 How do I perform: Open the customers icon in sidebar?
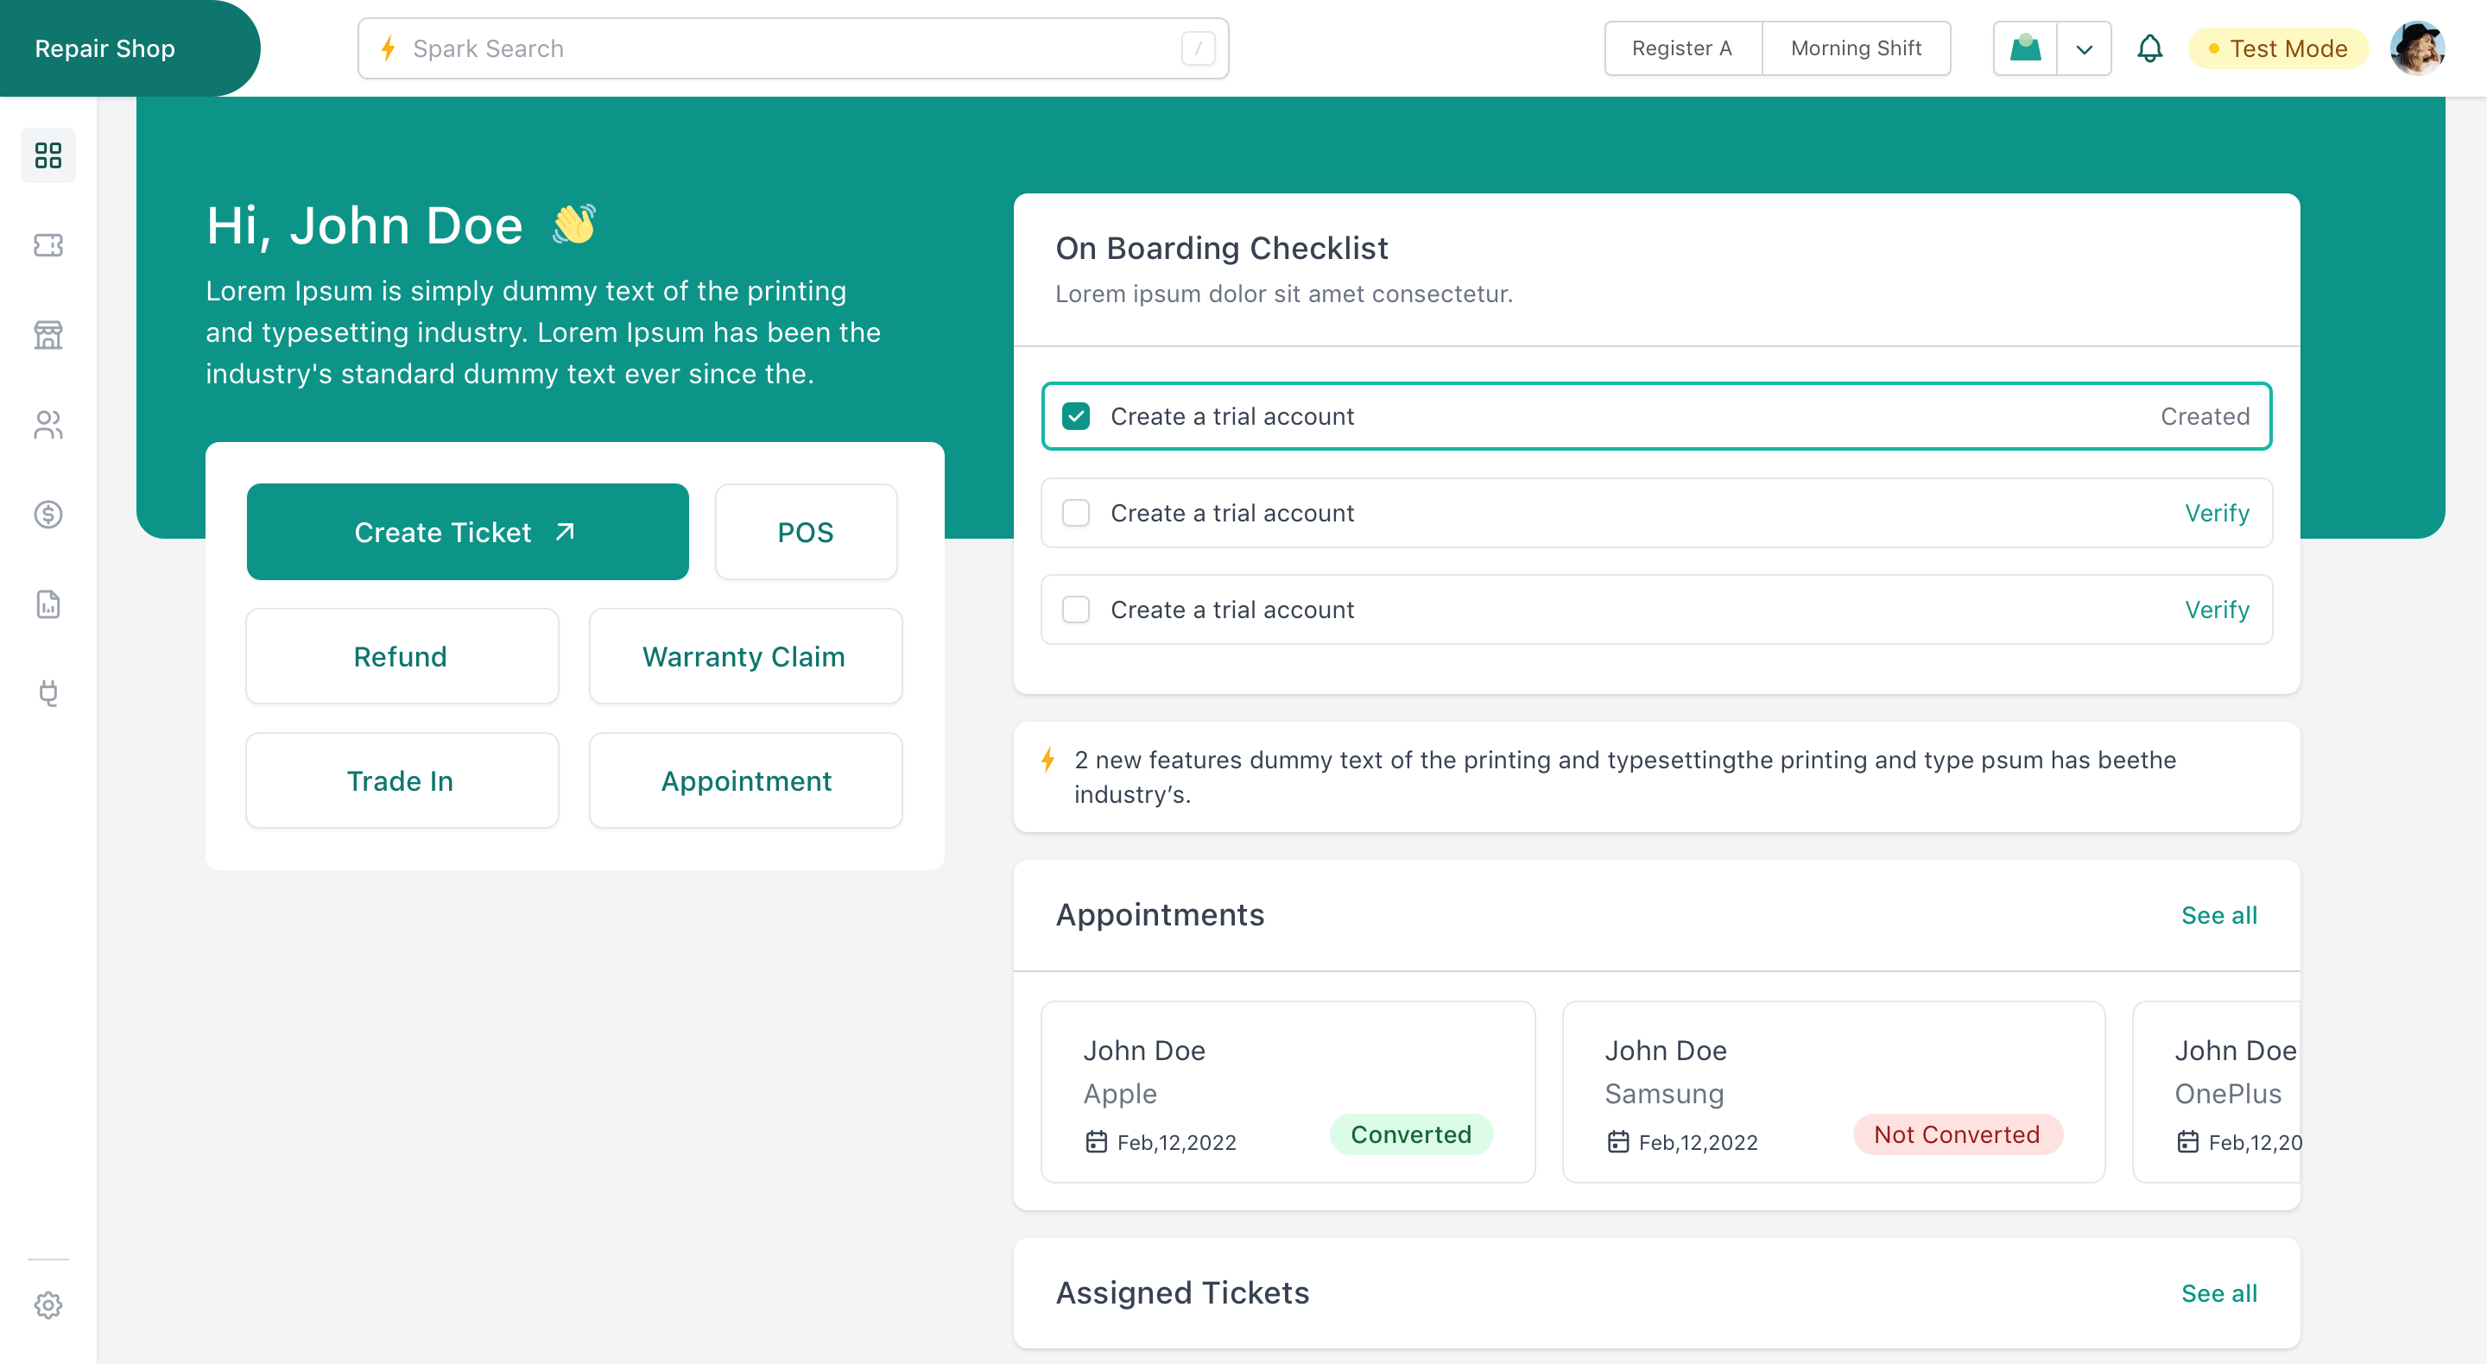coord(48,425)
